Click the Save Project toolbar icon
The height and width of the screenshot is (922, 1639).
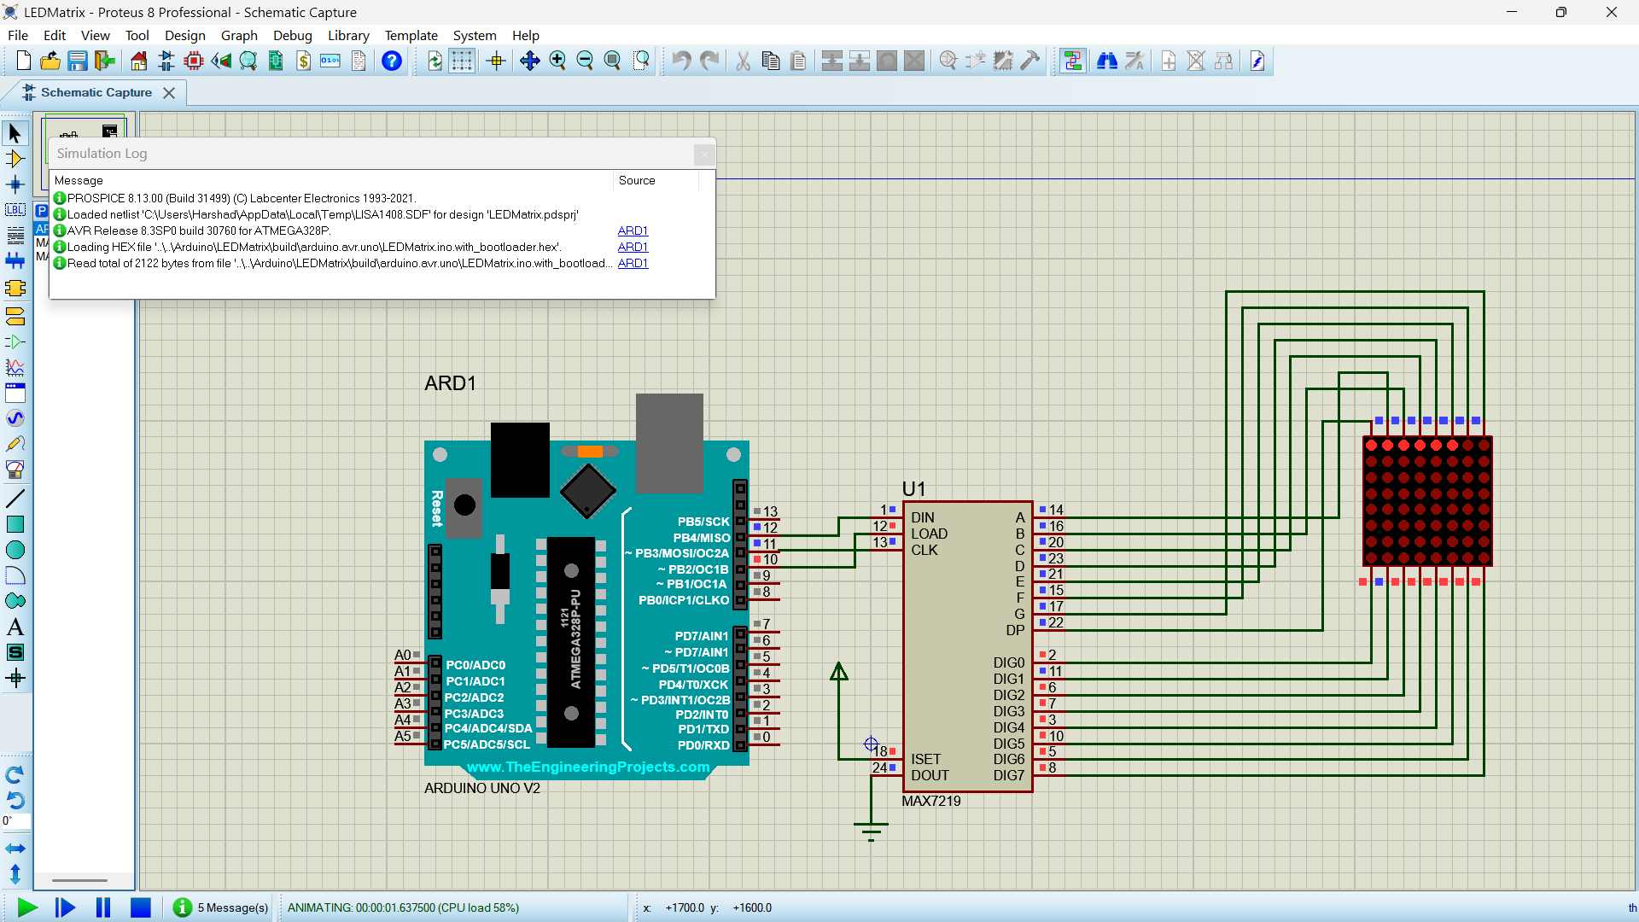click(x=78, y=61)
